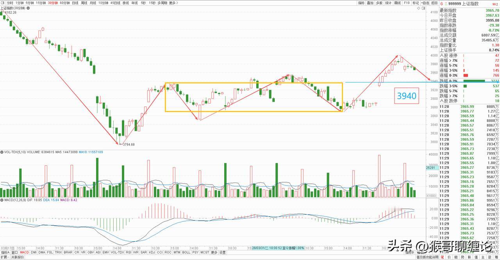Add to watchlist with +自选
Image resolution: width=500 pixels, height=260 pixels.
[x=425, y=3]
